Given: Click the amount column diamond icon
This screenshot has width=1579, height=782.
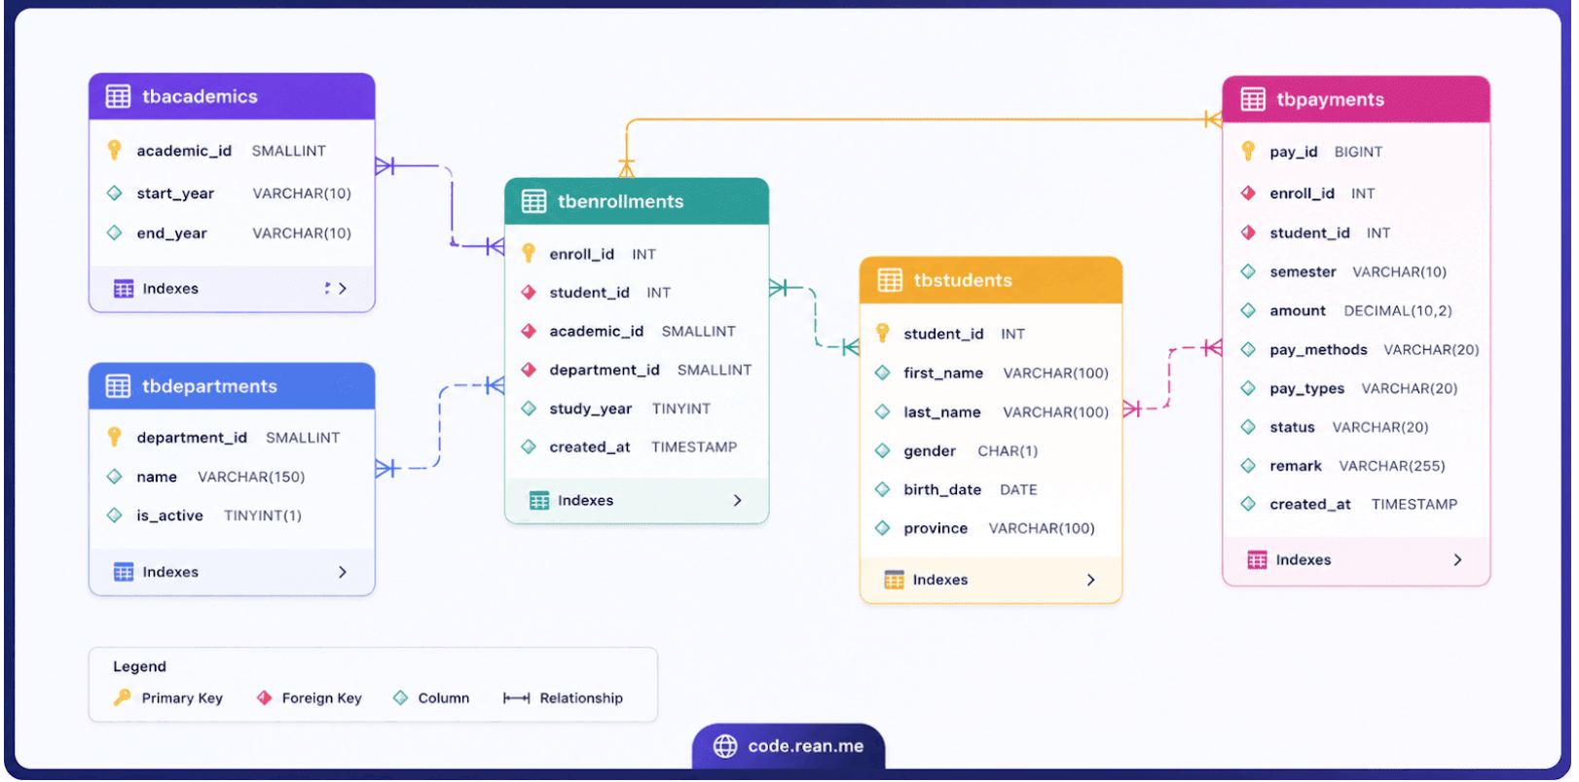Looking at the screenshot, I should coord(1248,310).
